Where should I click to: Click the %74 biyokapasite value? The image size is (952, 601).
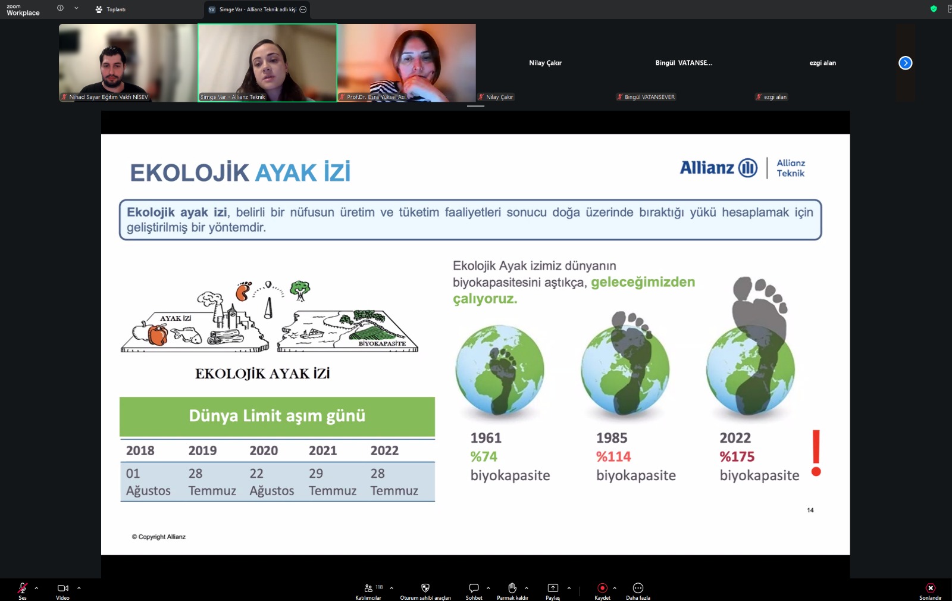point(484,456)
